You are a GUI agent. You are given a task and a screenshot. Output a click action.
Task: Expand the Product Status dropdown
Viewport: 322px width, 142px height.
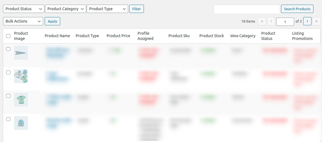click(24, 9)
